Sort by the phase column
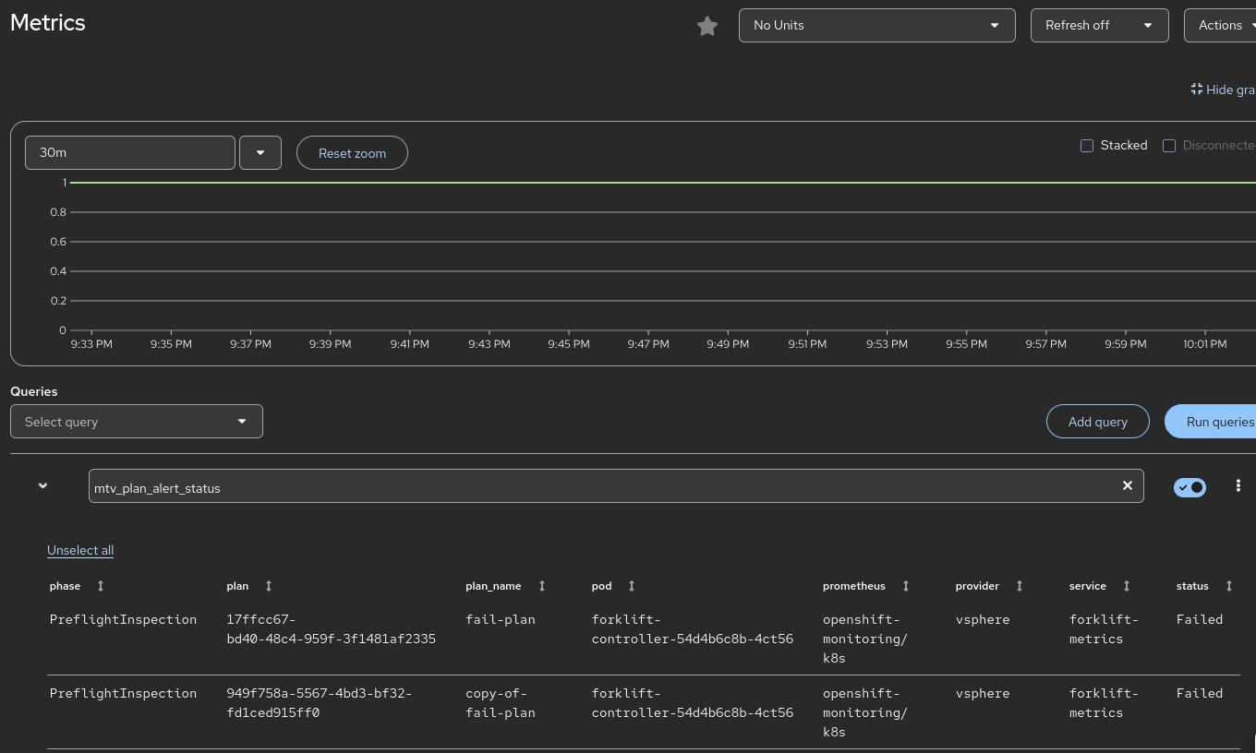This screenshot has width=1256, height=753. (101, 586)
